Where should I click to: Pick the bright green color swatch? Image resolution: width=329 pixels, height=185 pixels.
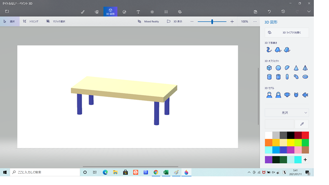[305, 143]
